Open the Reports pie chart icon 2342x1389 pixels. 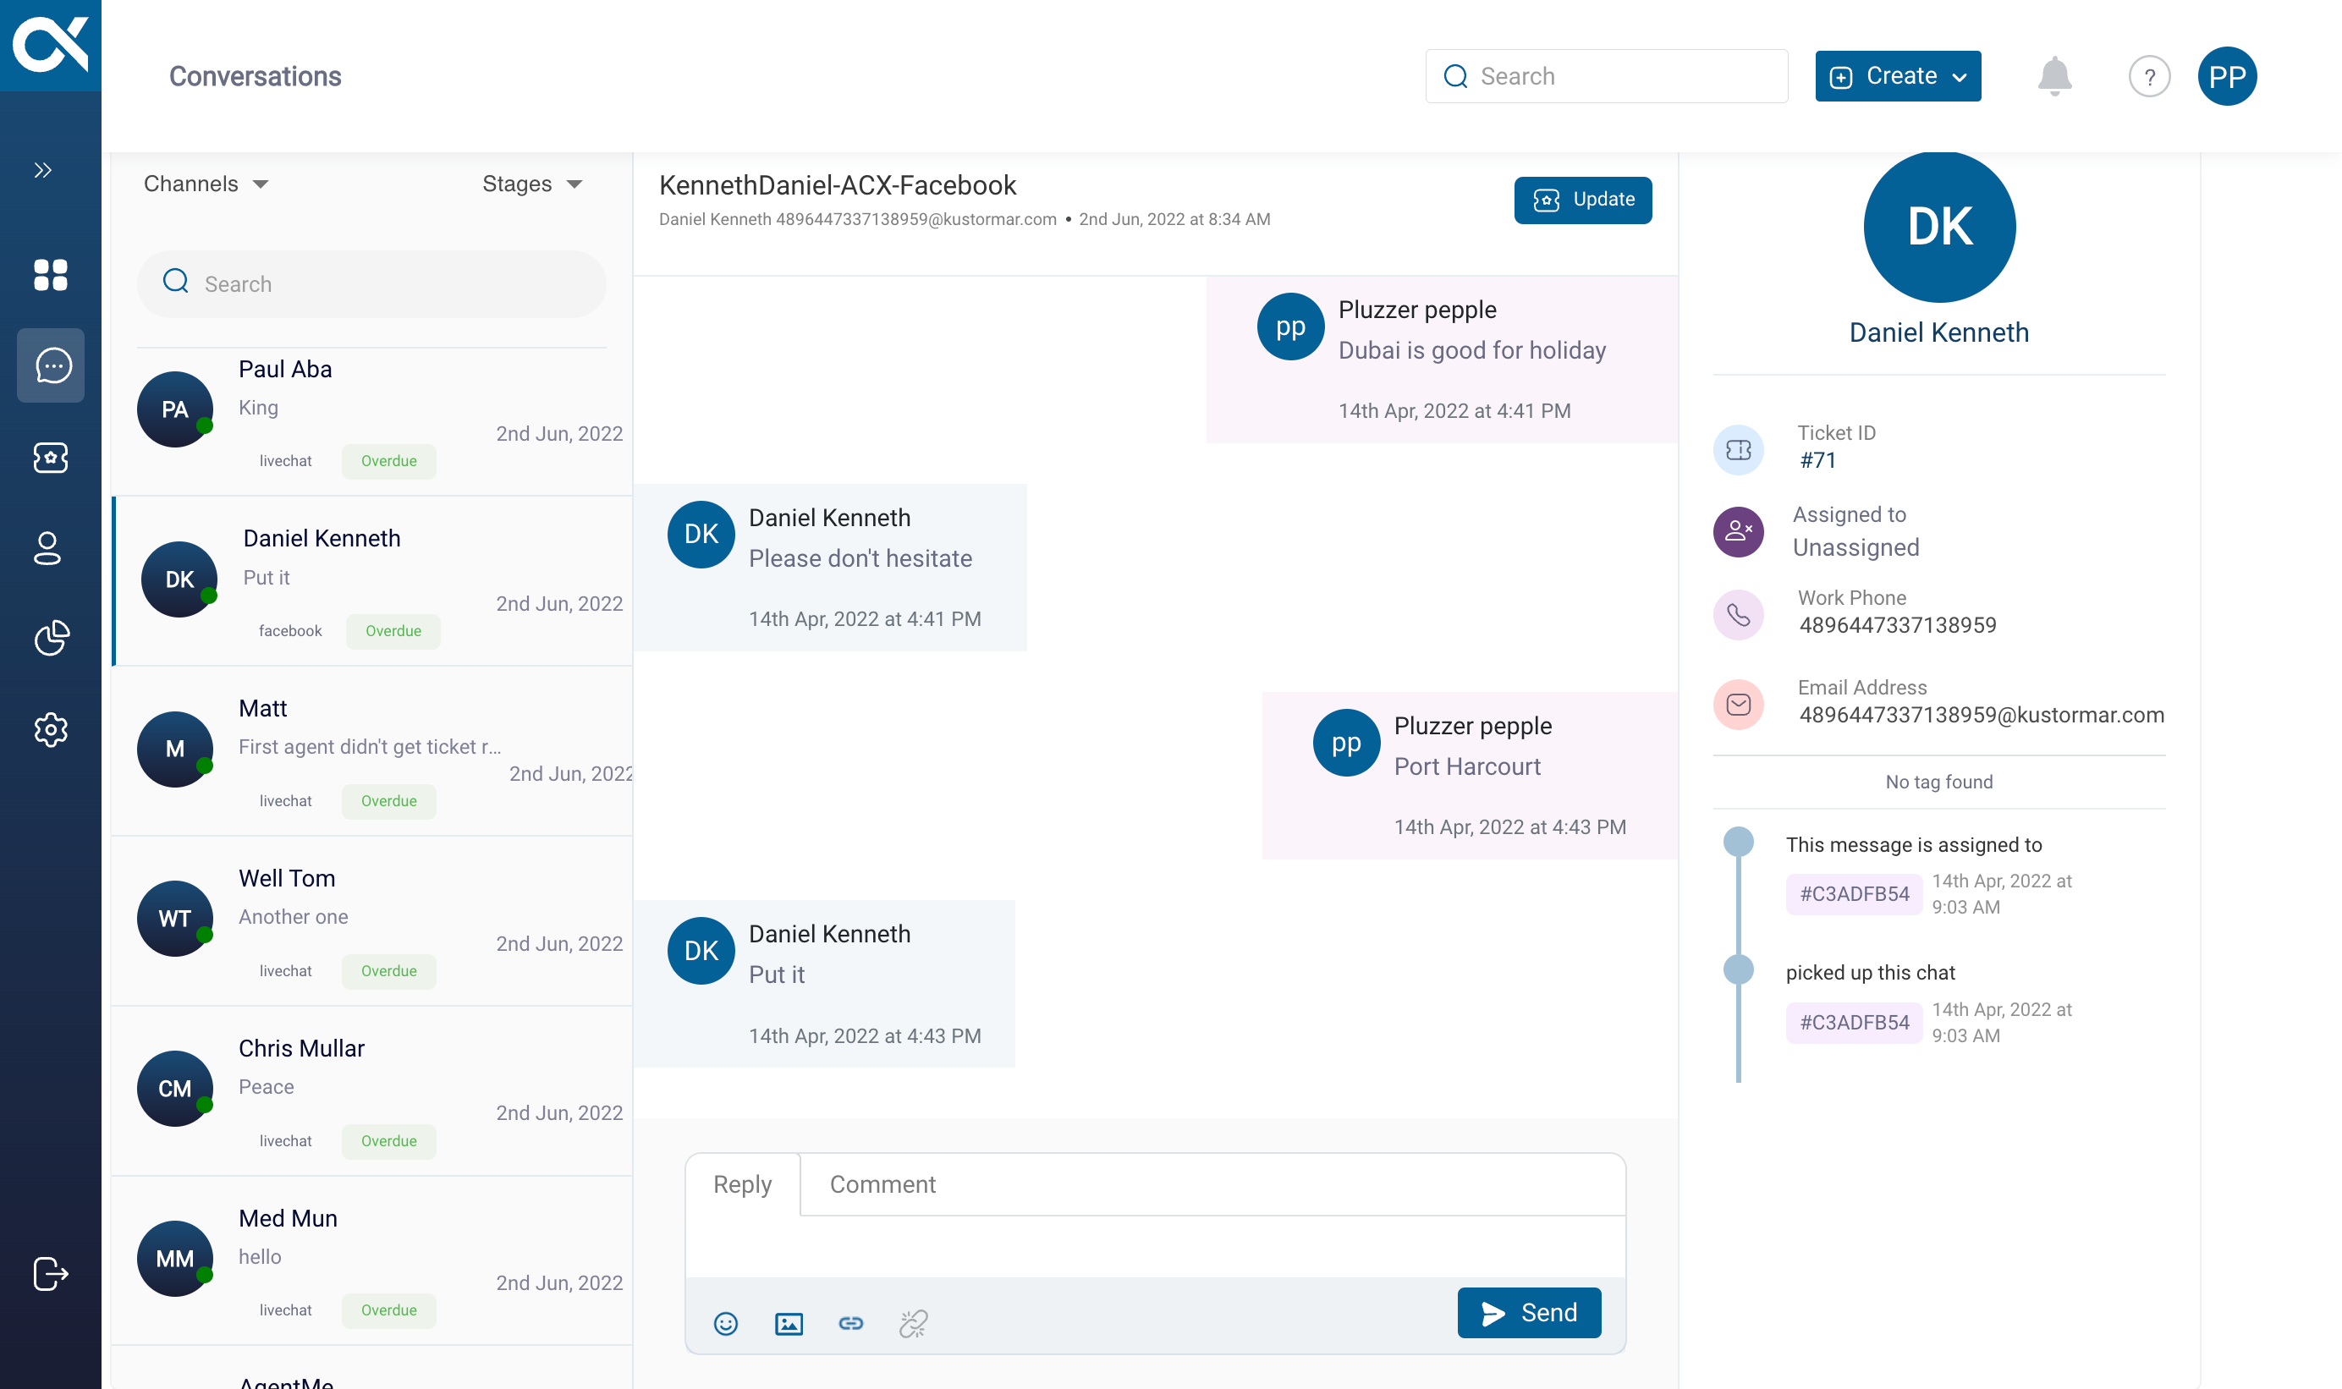point(51,639)
